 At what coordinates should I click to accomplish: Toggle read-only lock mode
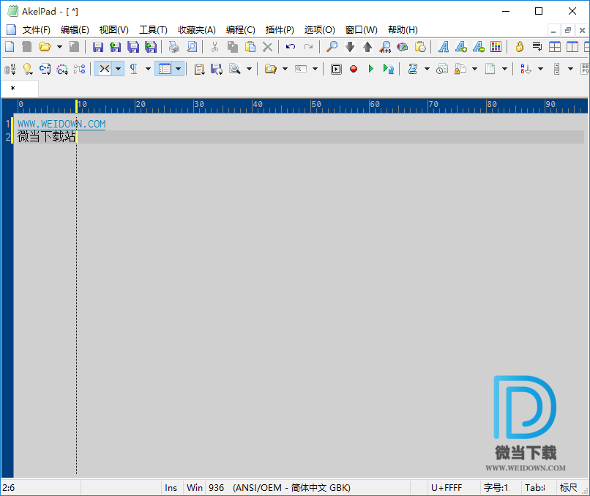point(520,47)
